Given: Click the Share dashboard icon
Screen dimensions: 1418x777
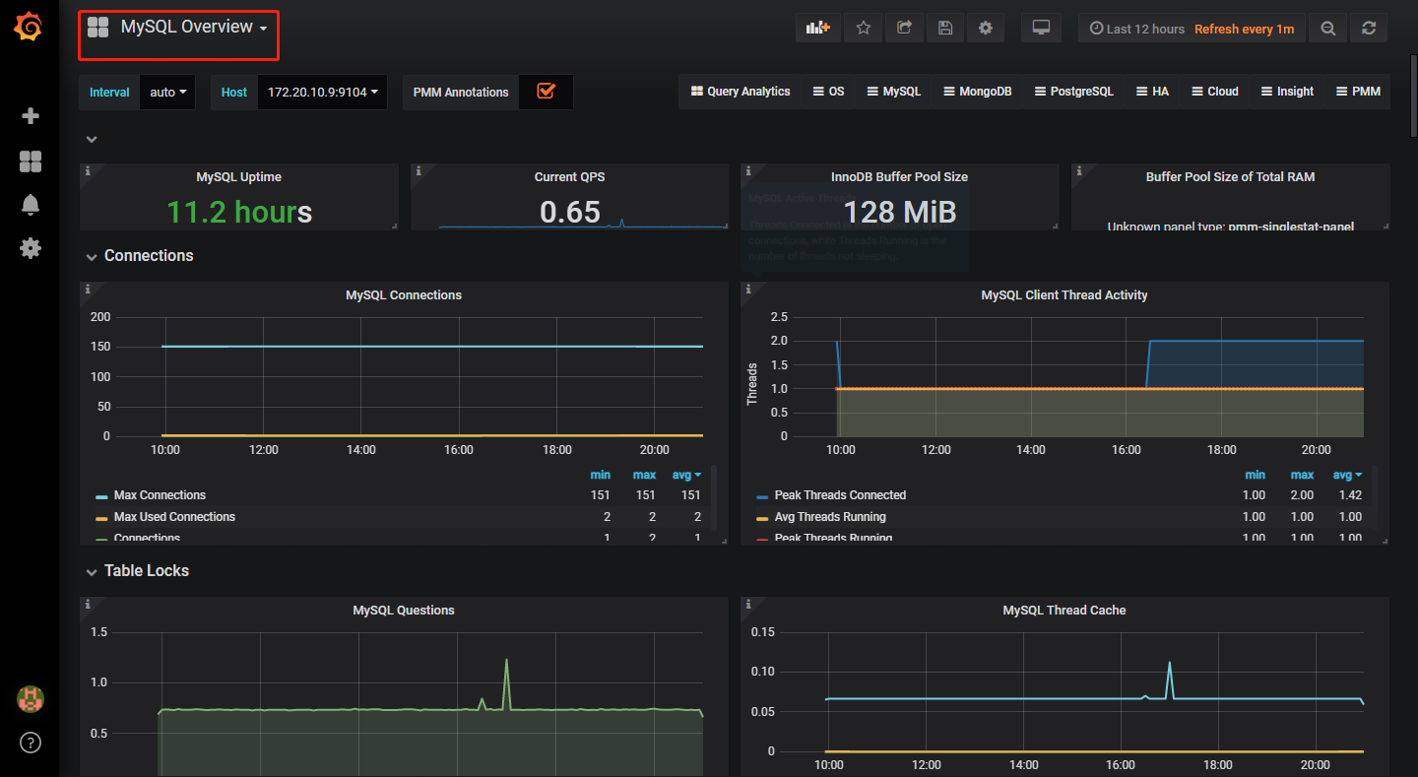Looking at the screenshot, I should coord(904,29).
